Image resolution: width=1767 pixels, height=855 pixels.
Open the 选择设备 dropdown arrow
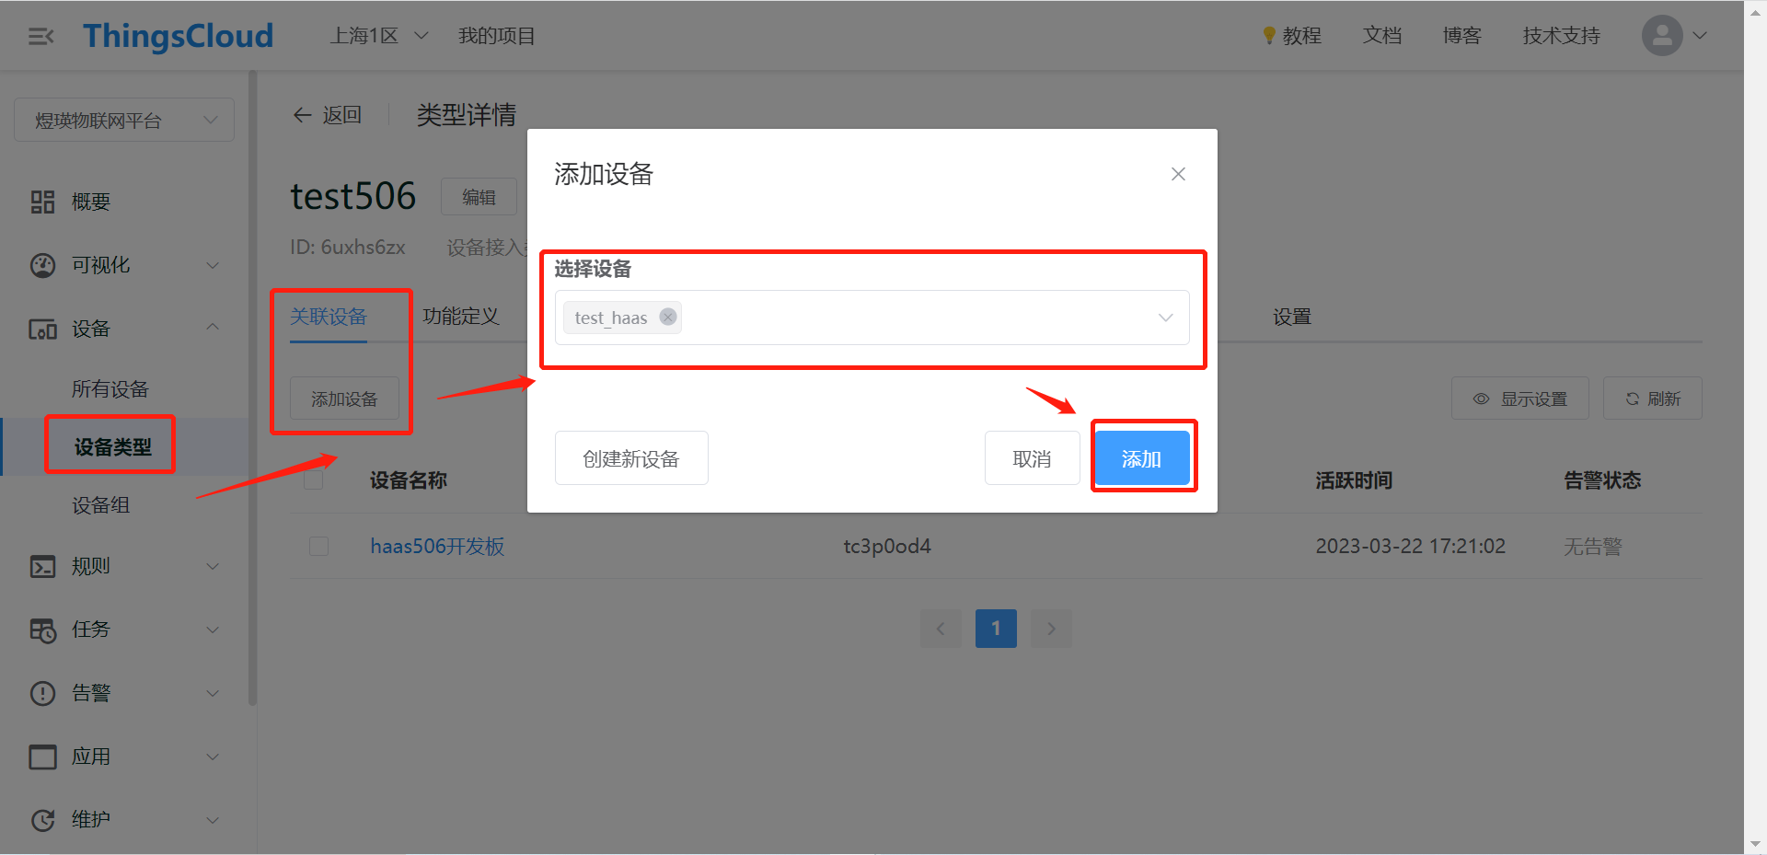pyautogui.click(x=1165, y=318)
